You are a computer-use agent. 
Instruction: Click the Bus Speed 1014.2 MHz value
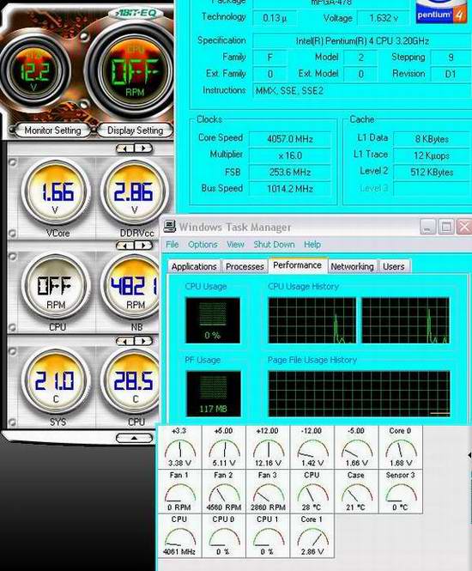[x=290, y=189]
